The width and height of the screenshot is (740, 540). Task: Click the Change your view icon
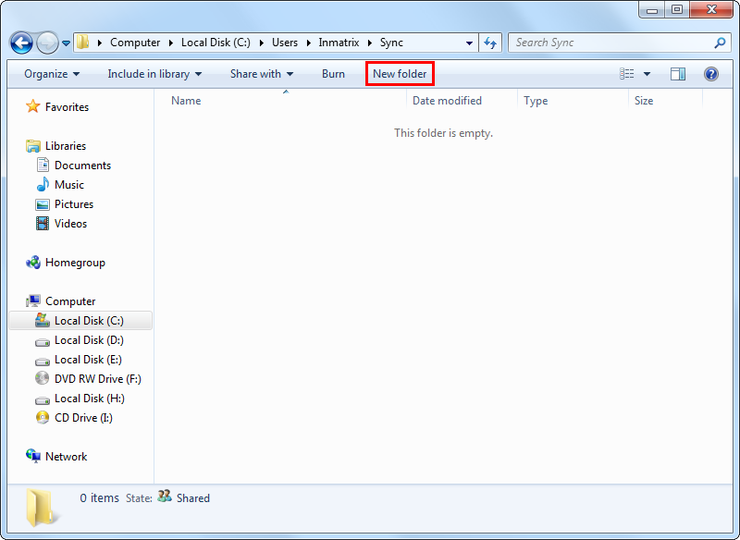(628, 74)
